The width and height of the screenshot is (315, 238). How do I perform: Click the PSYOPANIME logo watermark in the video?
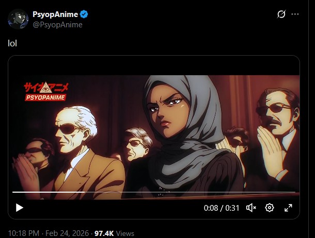click(45, 97)
